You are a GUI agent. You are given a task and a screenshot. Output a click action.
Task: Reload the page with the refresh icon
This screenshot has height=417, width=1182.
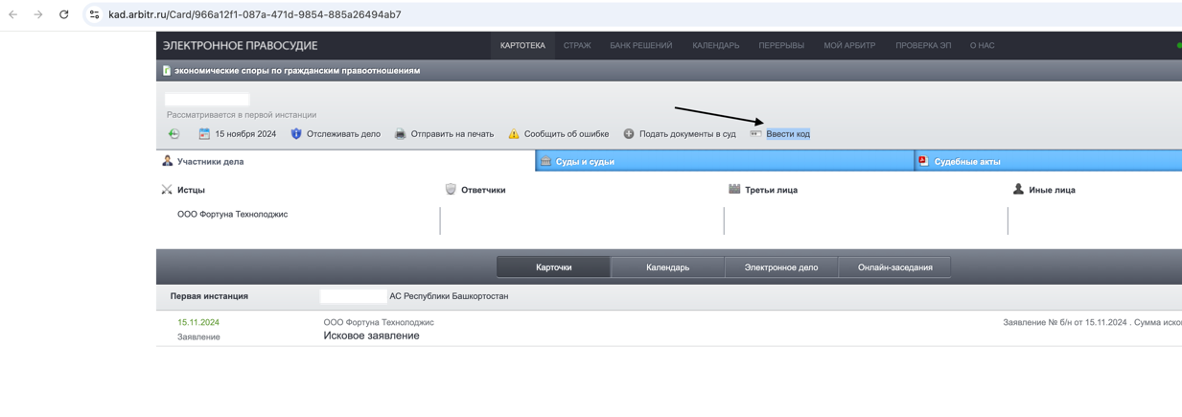64,14
